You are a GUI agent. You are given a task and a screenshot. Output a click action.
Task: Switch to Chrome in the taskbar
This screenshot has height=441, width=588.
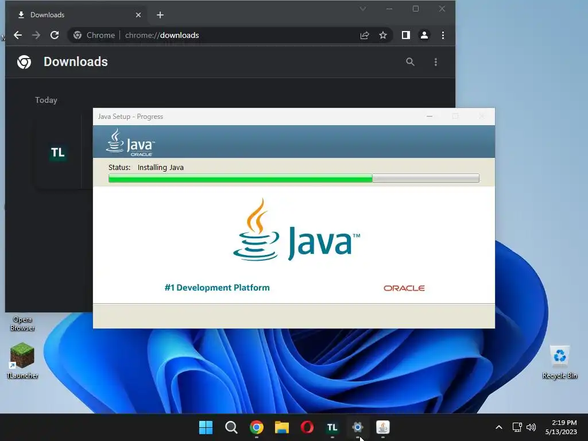tap(257, 427)
